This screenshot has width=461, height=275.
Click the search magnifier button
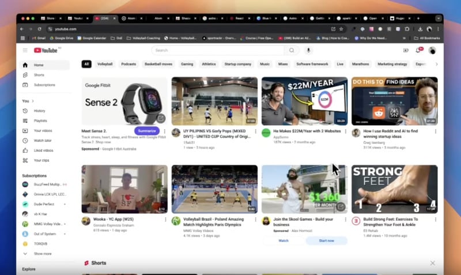point(292,50)
